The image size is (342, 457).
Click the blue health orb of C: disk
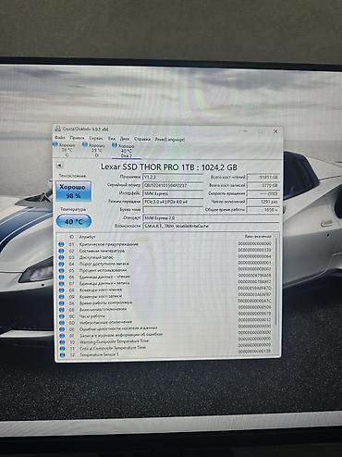[x=55, y=144]
